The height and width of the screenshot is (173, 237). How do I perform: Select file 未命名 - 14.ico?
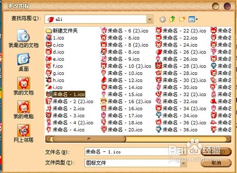pos(122,87)
